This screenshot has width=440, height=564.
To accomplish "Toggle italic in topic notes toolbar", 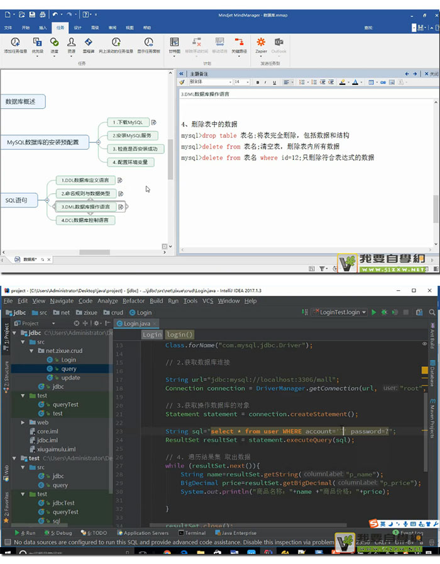I will [265, 82].
